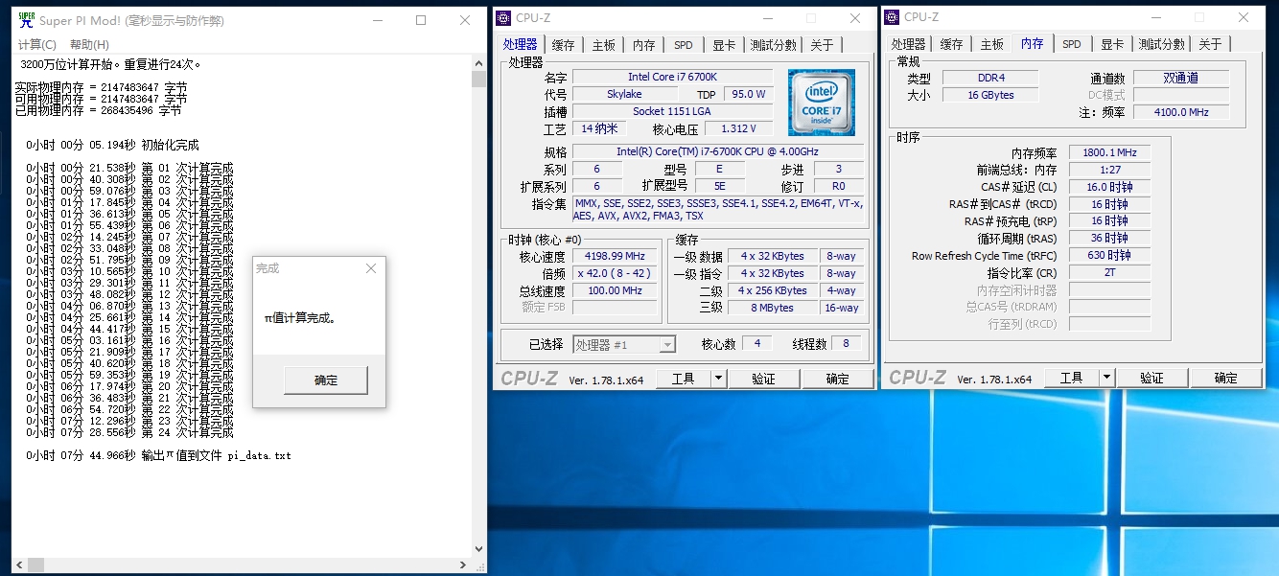The width and height of the screenshot is (1279, 576).
Task: Maximize the Super PI Mod window
Action: coord(421,20)
